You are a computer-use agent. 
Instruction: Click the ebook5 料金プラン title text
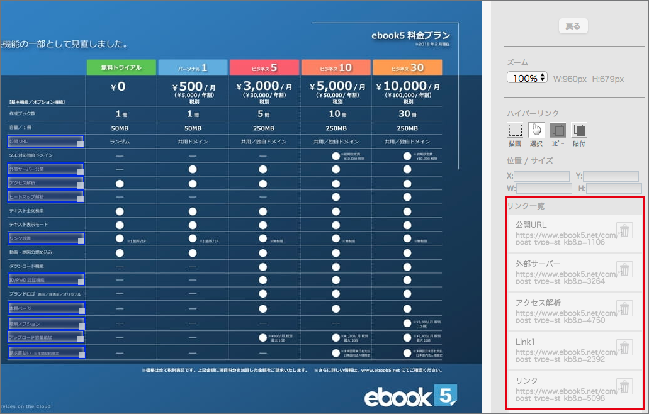410,36
